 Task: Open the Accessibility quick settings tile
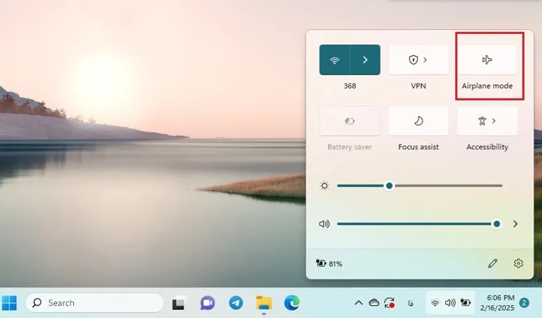point(487,121)
